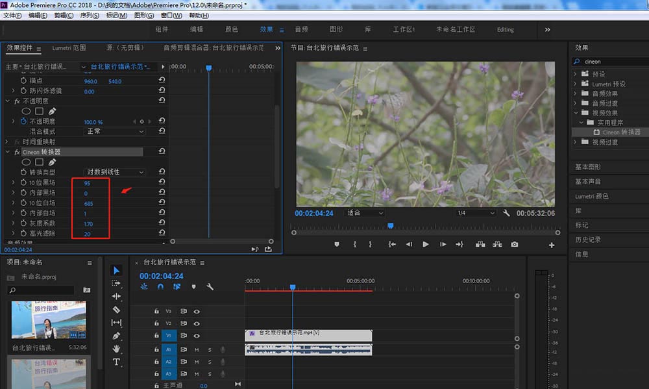649x389 pixels.
Task: Expand the 时间重映射 effect section
Action: click(8, 142)
